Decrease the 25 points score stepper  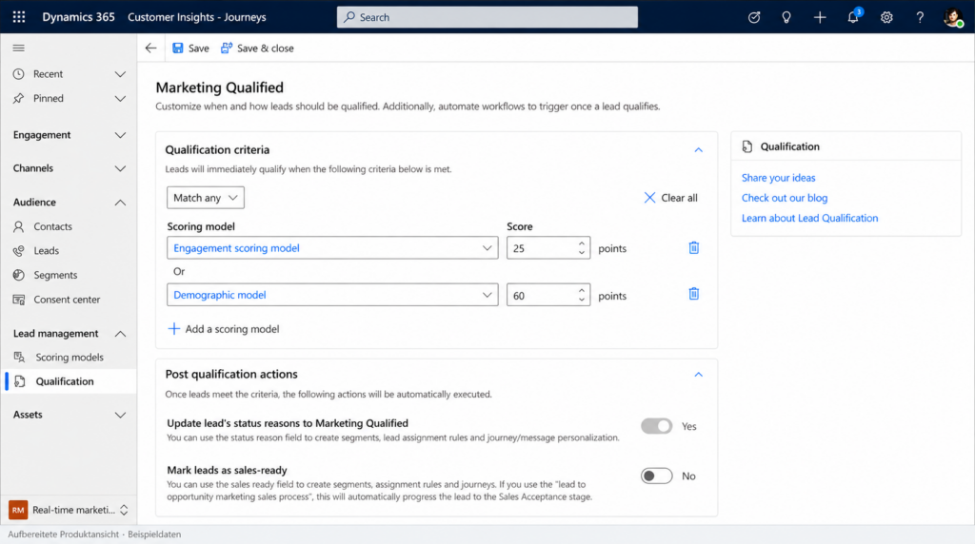pyautogui.click(x=582, y=253)
